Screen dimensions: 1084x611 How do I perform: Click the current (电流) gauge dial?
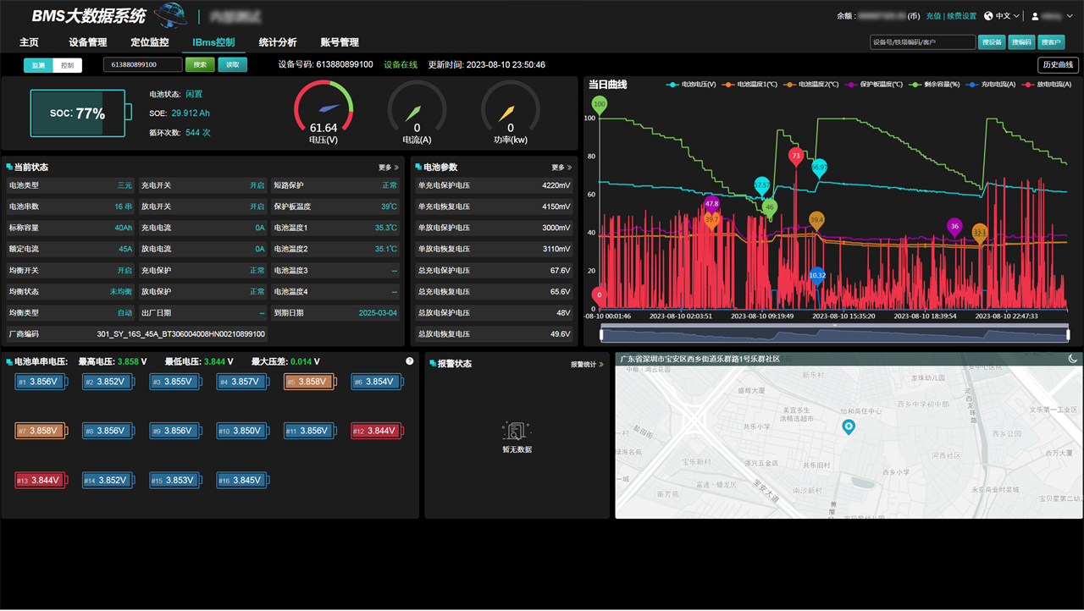click(x=417, y=113)
